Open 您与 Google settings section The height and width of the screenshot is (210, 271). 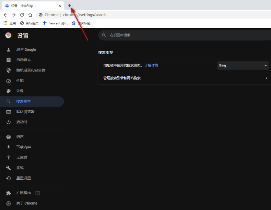coord(32,50)
